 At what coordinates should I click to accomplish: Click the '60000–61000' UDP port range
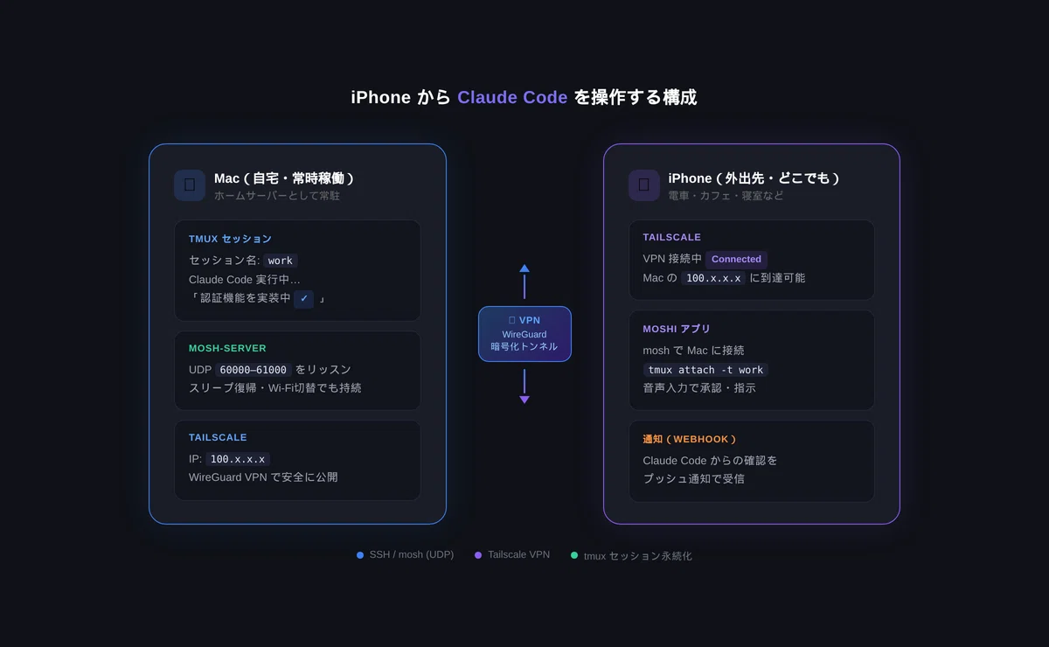254,370
